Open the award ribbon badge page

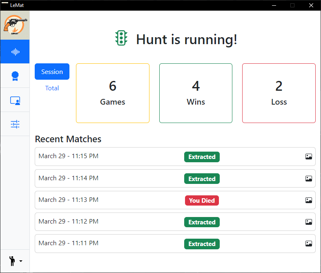(x=15, y=76)
